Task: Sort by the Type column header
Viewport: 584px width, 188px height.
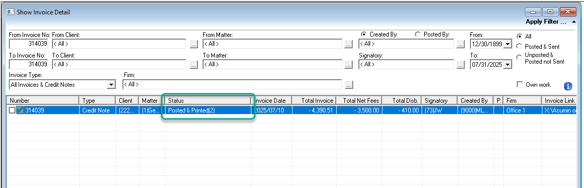Action: click(97, 101)
